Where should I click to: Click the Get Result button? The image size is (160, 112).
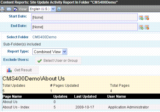click(x=23, y=70)
